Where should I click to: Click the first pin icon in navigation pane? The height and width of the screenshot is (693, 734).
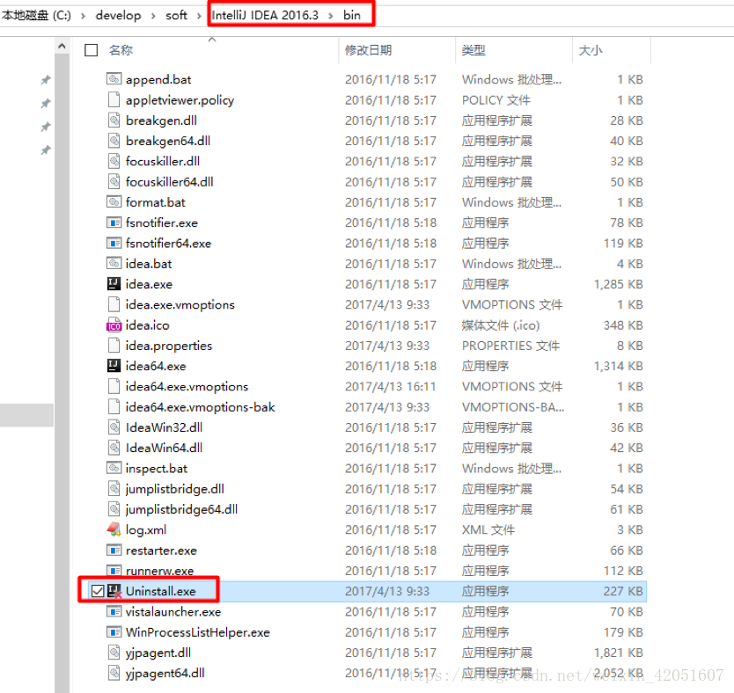(x=46, y=80)
